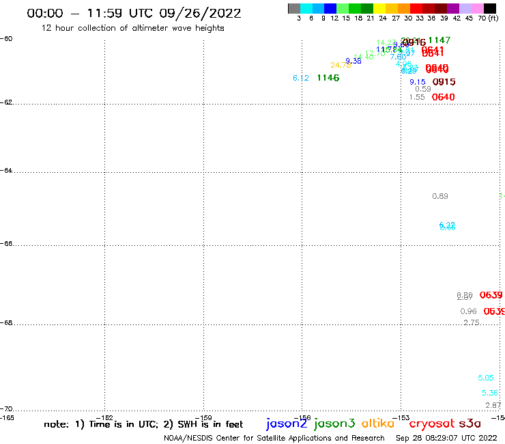This screenshot has width=505, height=444.
Task: Click the timestamp 'Sep 28 08:29:07 UTC 2022'
Action: 446,438
